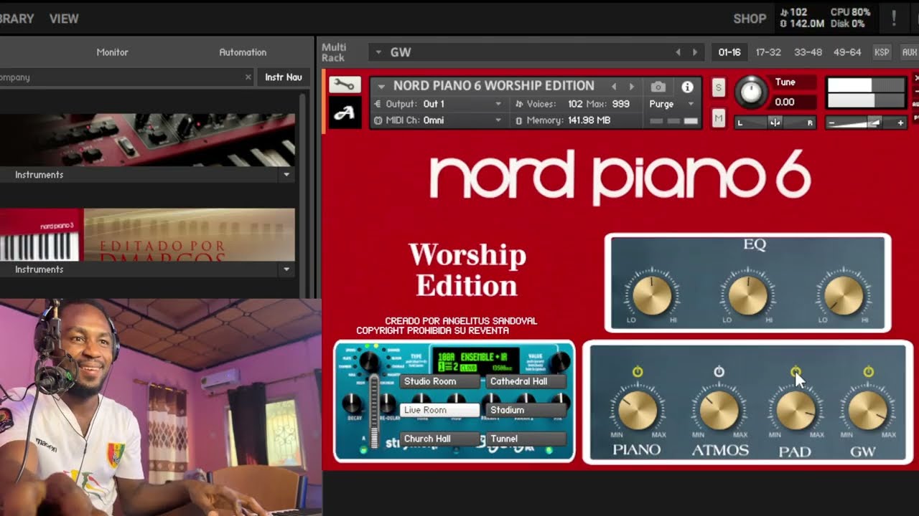Click the Tune knob

(750, 92)
